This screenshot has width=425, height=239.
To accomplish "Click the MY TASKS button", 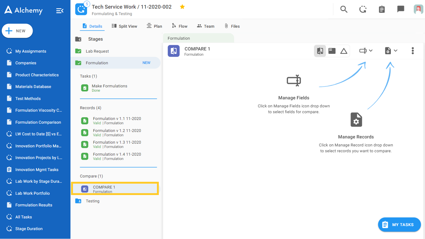I will click(x=399, y=225).
